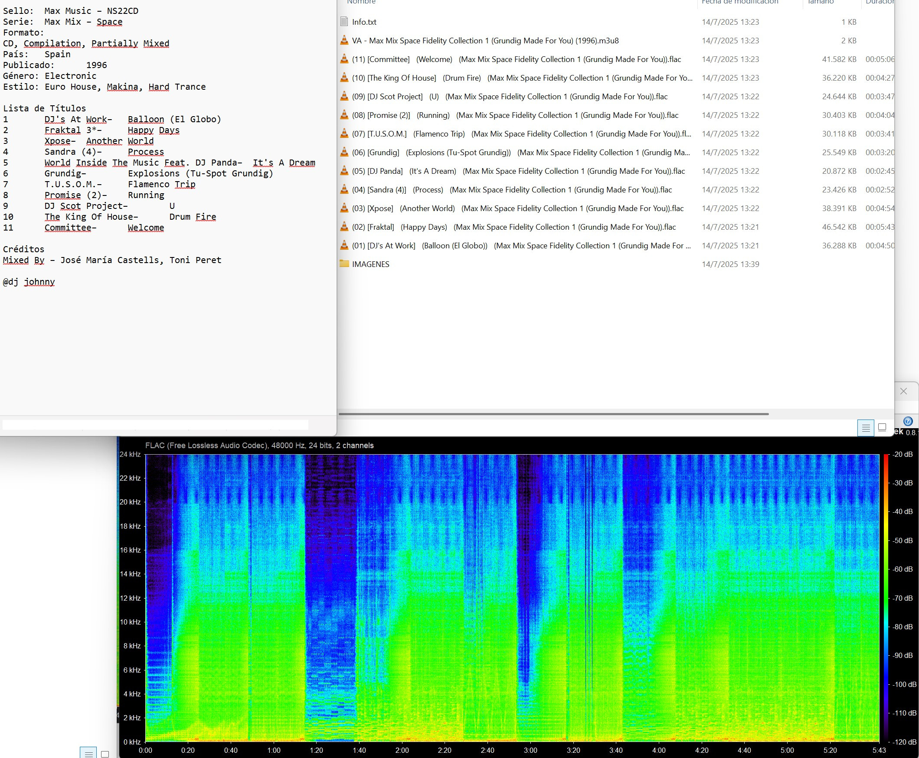The height and width of the screenshot is (758, 919).
Task: Click the -20 dB label on the color scale
Action: (x=902, y=454)
